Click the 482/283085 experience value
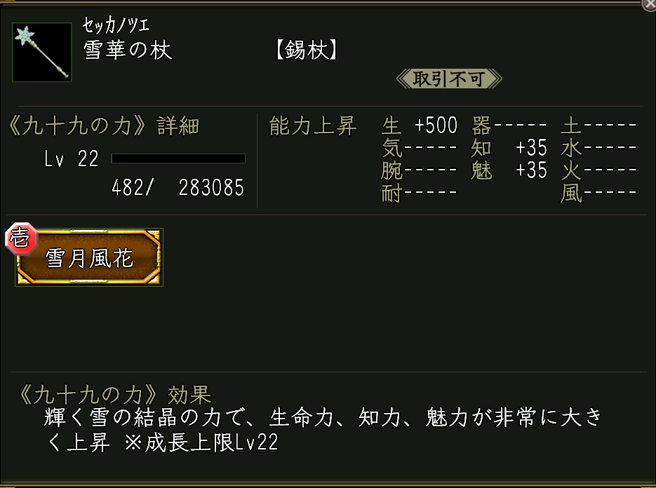 (178, 188)
